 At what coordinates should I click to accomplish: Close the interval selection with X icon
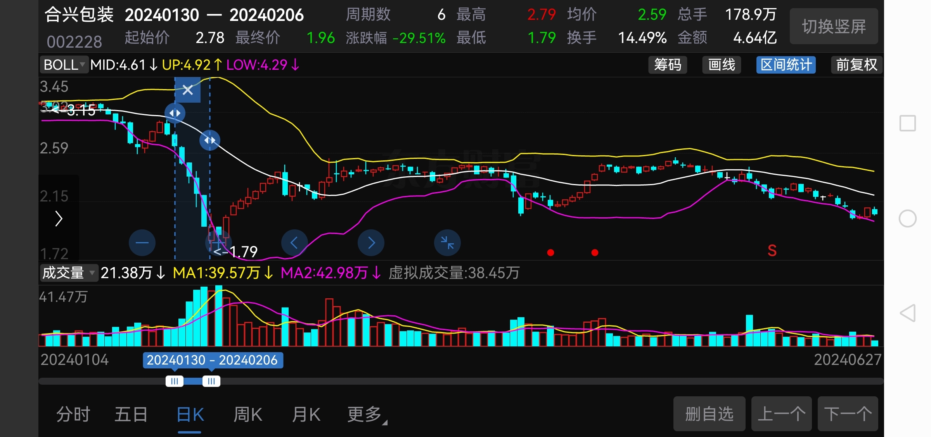188,90
